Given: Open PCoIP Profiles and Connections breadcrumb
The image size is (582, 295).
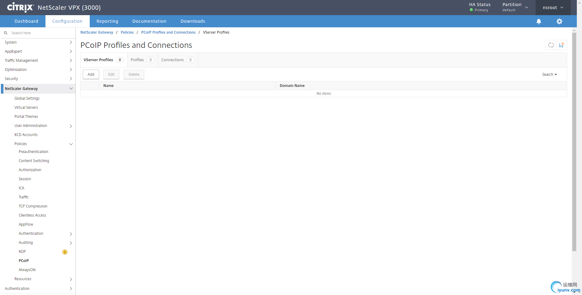Looking at the screenshot, I should 168,32.
